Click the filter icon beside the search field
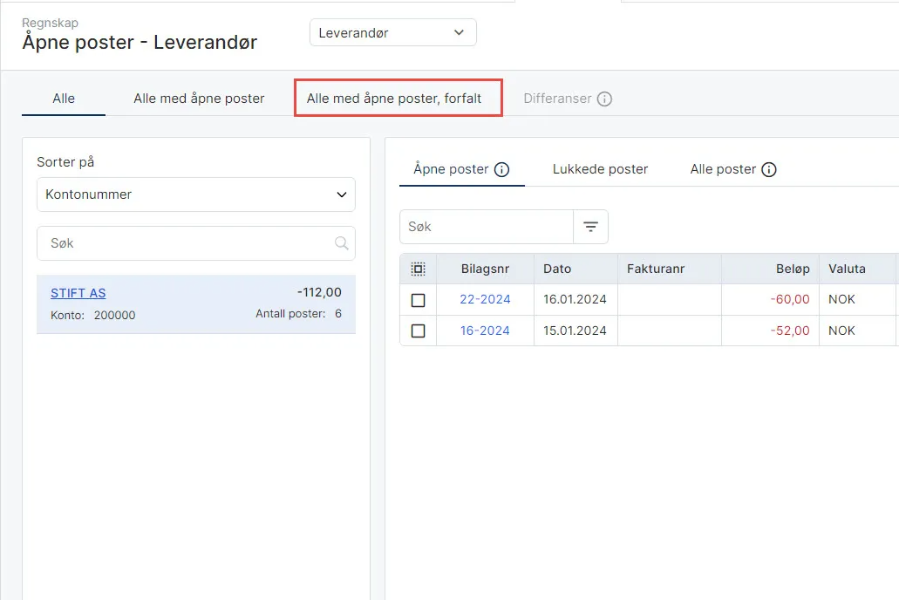 [590, 227]
